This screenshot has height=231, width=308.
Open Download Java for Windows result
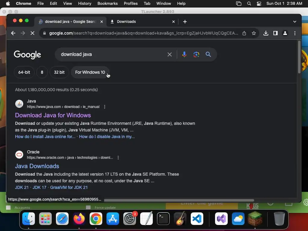pos(53,115)
